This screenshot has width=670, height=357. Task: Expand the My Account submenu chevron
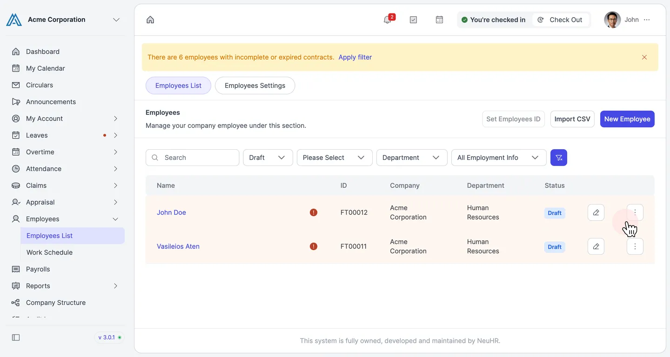pyautogui.click(x=115, y=119)
